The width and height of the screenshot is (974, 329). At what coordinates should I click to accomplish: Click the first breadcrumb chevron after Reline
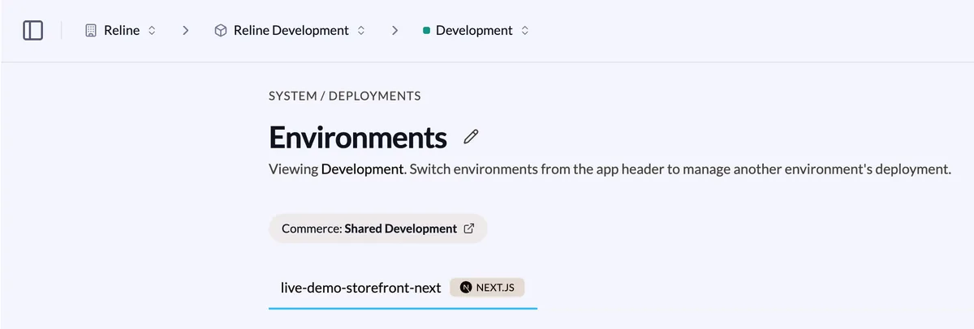[186, 31]
